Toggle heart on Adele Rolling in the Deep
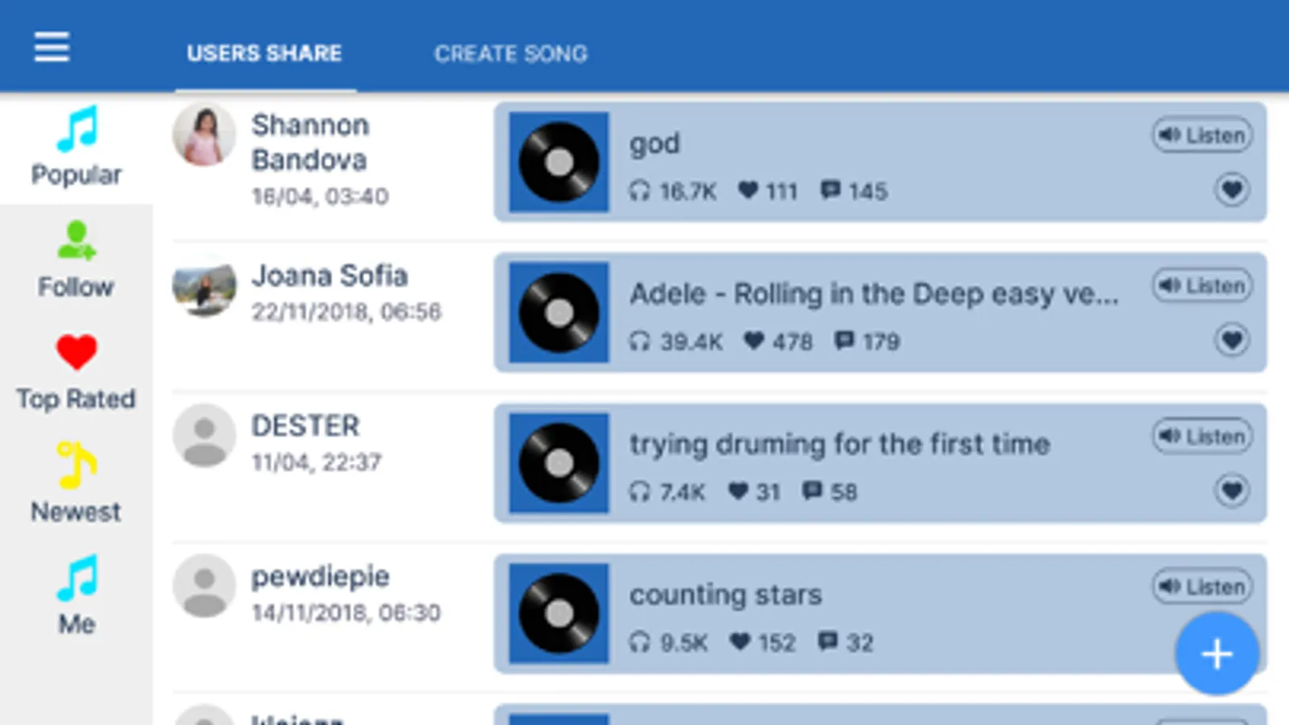This screenshot has width=1289, height=725. (1231, 340)
